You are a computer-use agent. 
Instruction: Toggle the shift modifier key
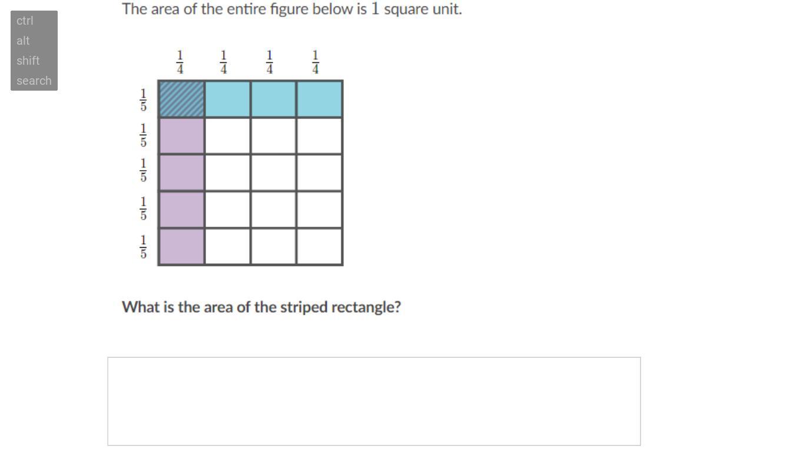tap(28, 61)
